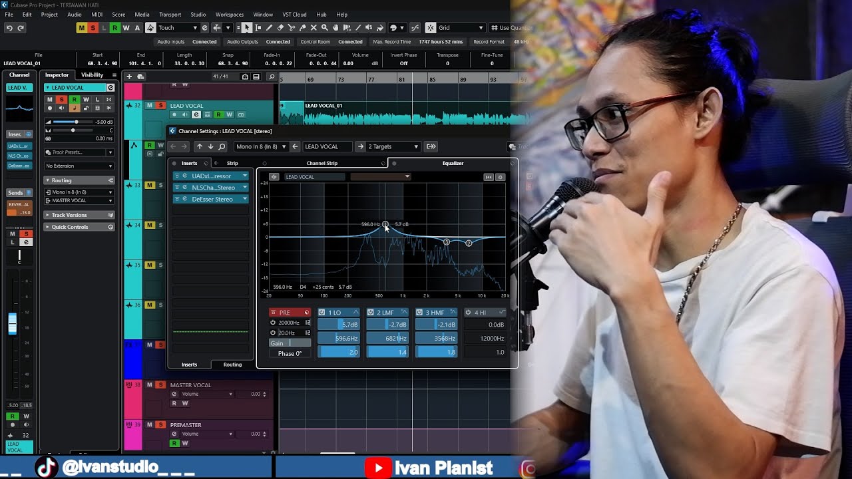Click PRE filter section button
The height and width of the screenshot is (479, 852).
tap(290, 313)
